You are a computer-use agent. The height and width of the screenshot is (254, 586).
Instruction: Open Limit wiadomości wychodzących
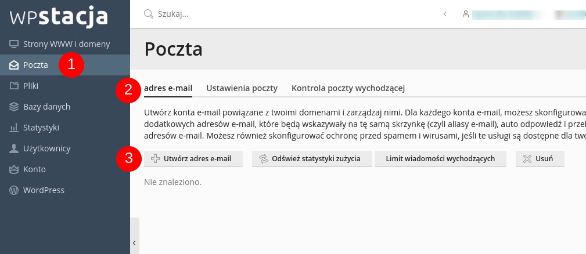[x=440, y=159]
